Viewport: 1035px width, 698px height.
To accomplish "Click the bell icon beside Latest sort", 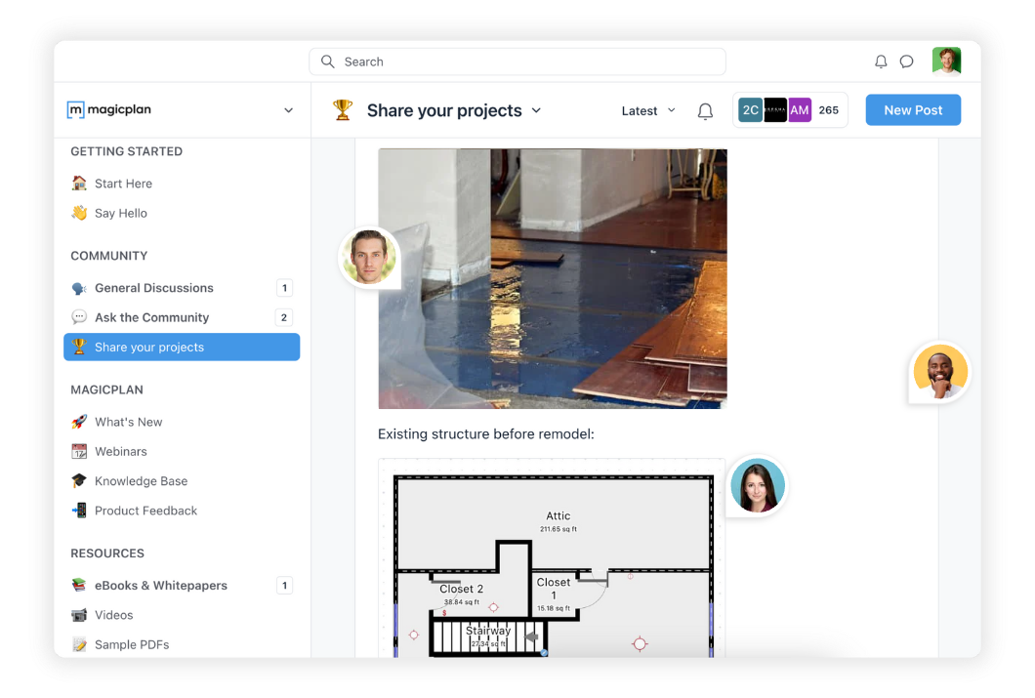I will (705, 111).
